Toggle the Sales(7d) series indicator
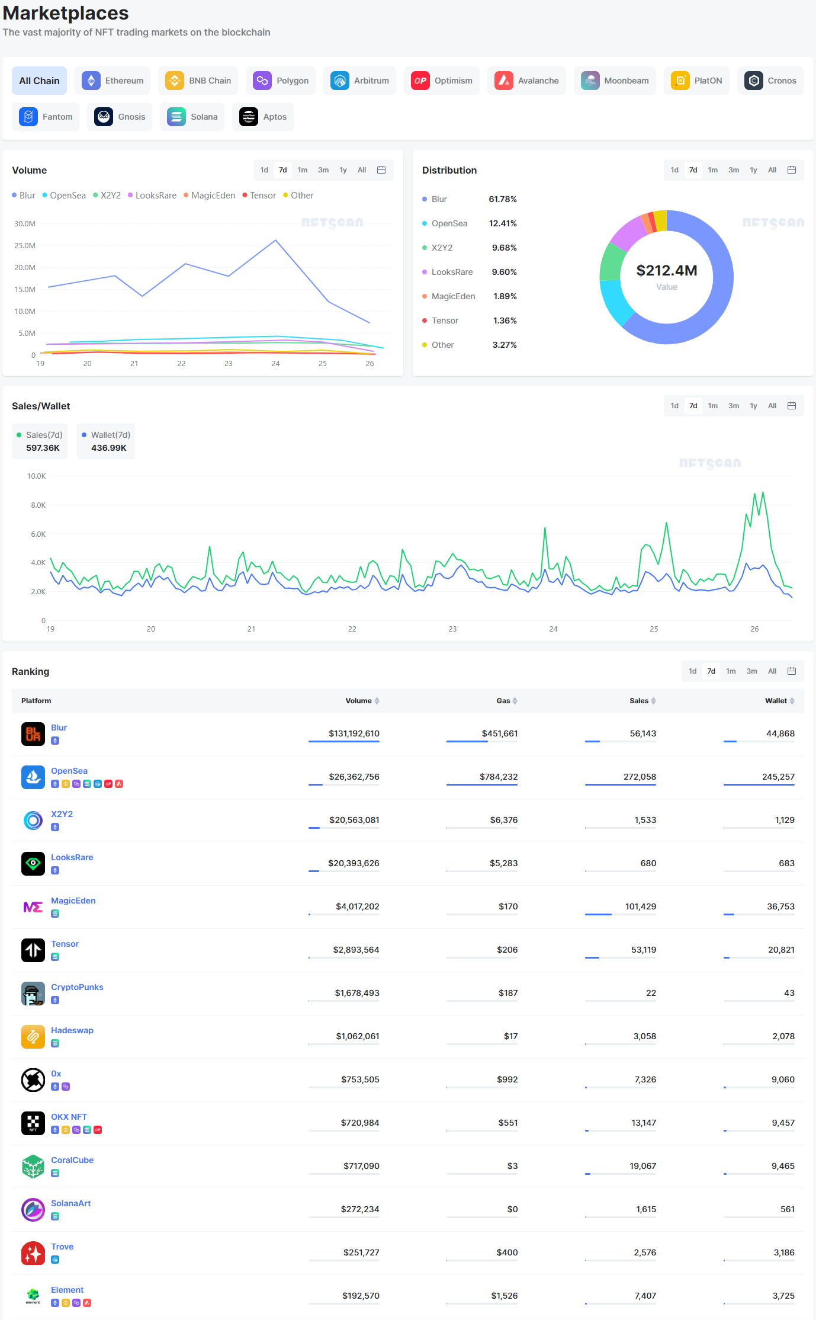 pyautogui.click(x=40, y=435)
